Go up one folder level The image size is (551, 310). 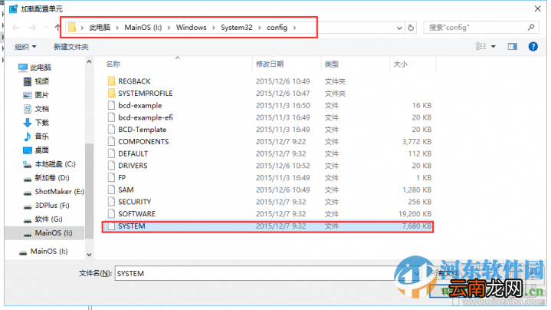[57, 28]
